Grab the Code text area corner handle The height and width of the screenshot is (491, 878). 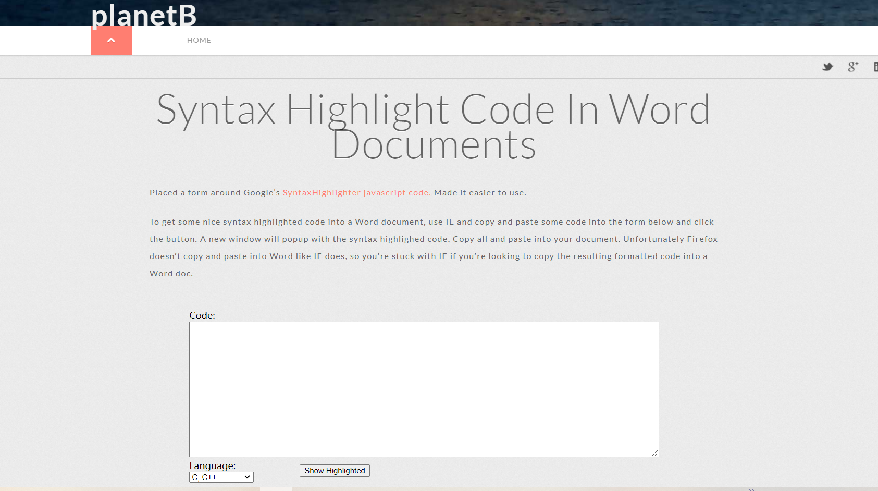(655, 453)
